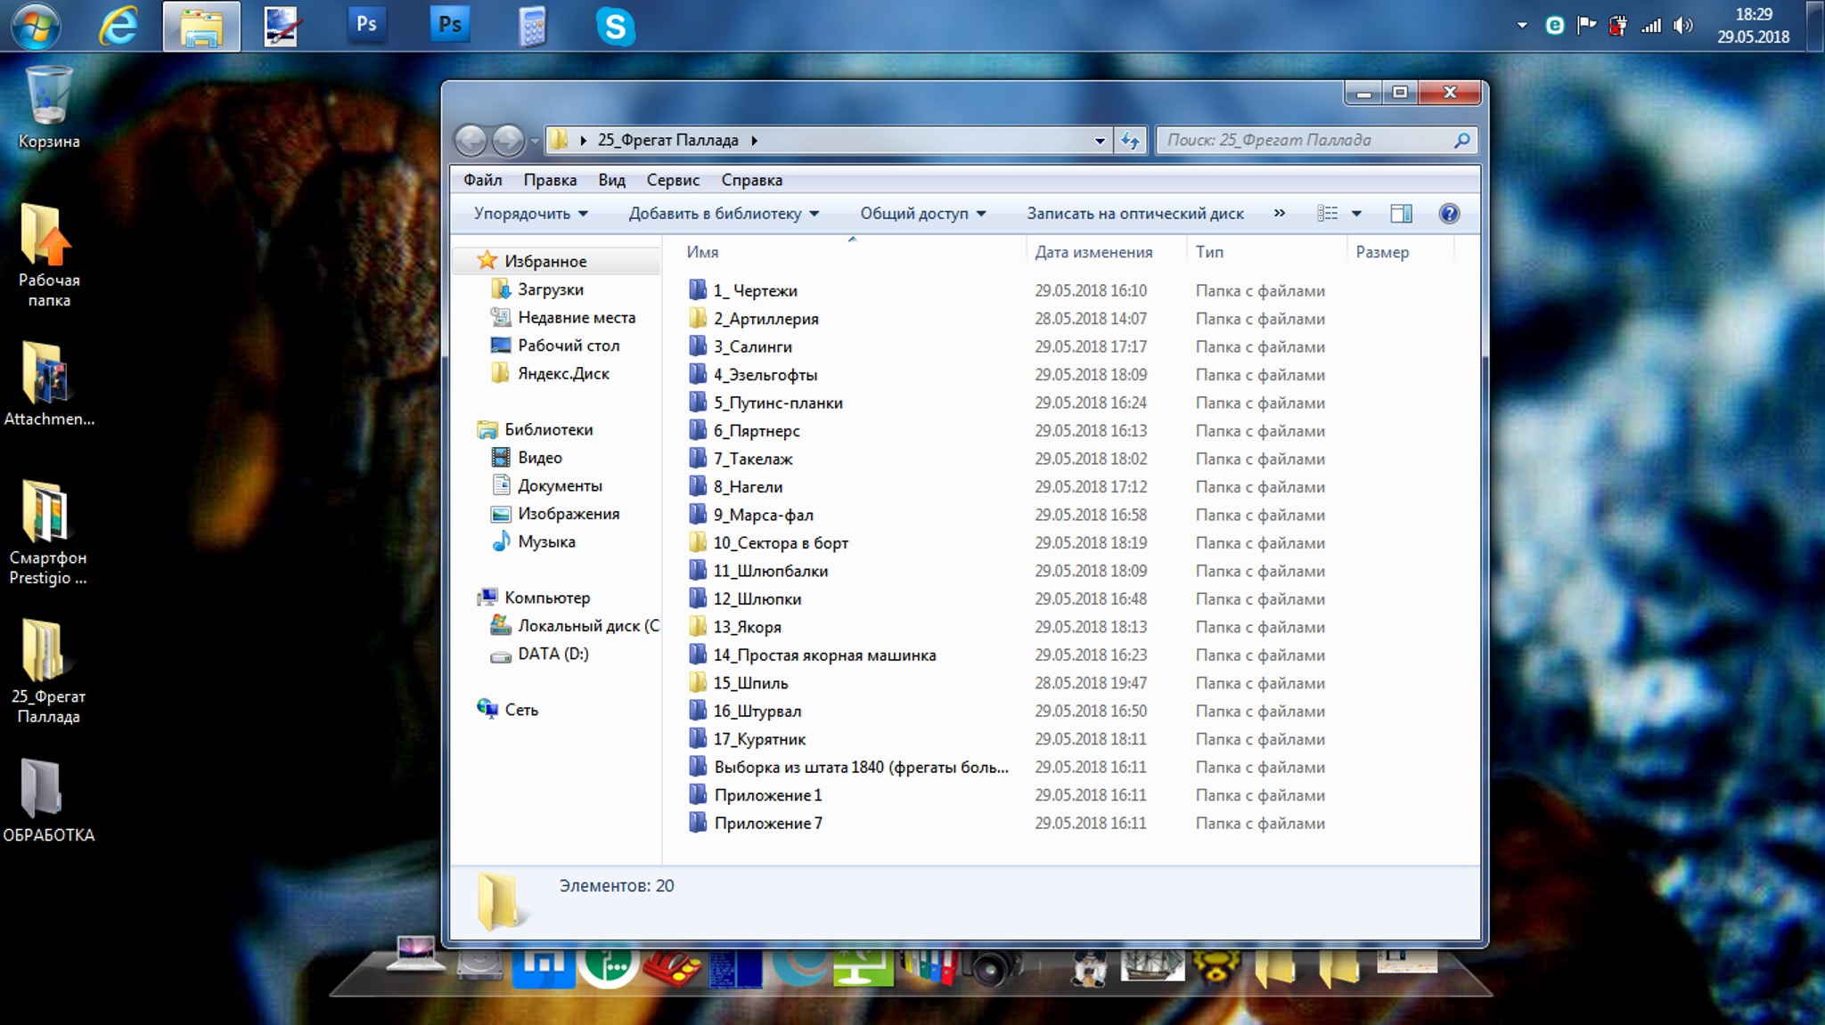The image size is (1825, 1025).
Task: Open the Help question mark icon
Action: click(1449, 214)
